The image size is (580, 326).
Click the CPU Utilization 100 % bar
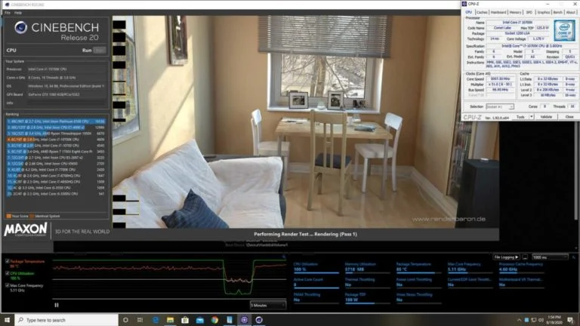pyautogui.click(x=316, y=271)
